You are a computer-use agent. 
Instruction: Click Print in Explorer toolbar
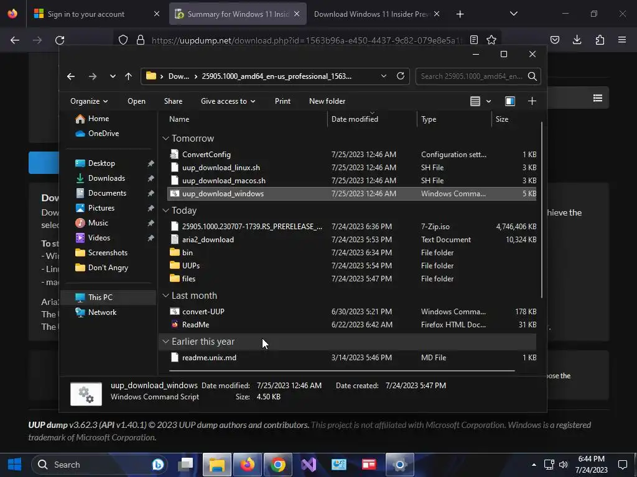coord(283,101)
